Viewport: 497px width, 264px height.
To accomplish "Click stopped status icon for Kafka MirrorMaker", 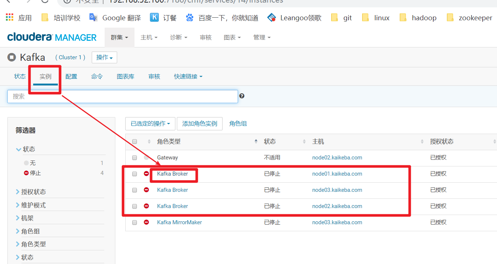I will tap(146, 222).
